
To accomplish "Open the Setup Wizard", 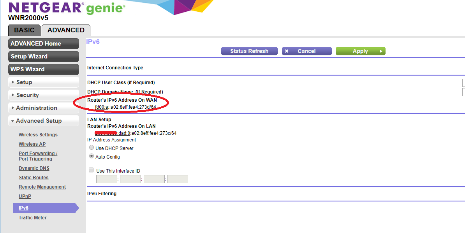I will [43, 56].
